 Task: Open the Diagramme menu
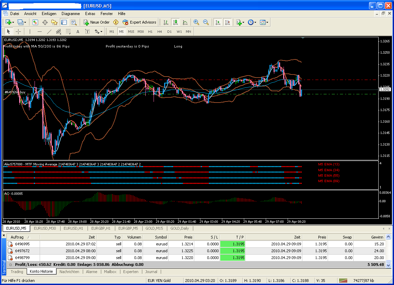pos(70,14)
